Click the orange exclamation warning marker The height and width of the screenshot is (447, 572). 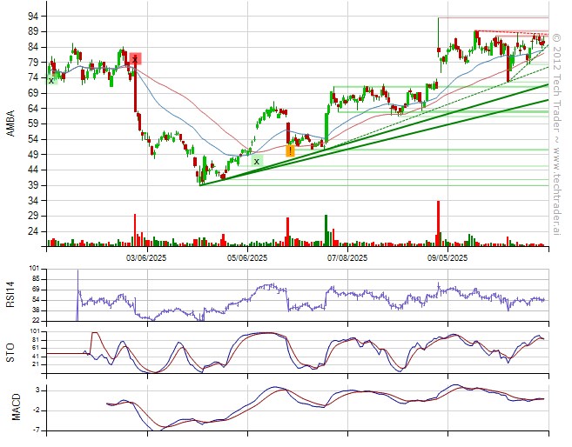[x=290, y=150]
